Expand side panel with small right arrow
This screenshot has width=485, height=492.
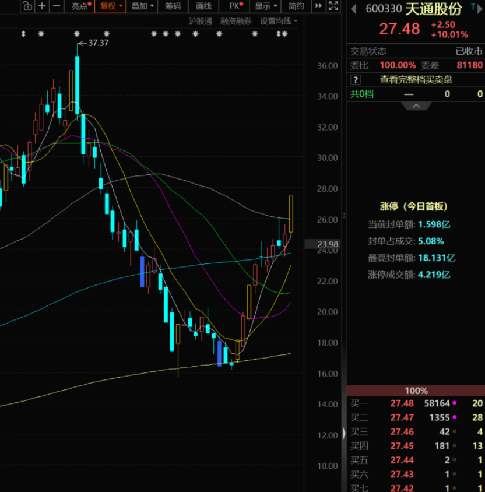click(x=344, y=433)
